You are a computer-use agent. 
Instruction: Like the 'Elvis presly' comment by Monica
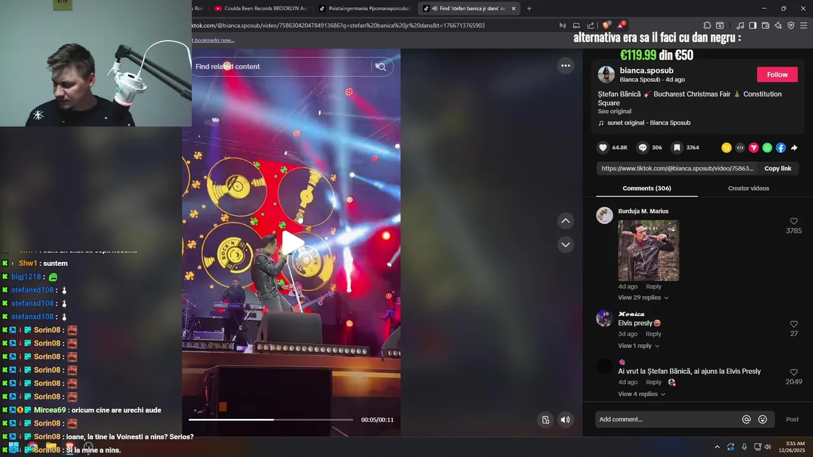[793, 324]
